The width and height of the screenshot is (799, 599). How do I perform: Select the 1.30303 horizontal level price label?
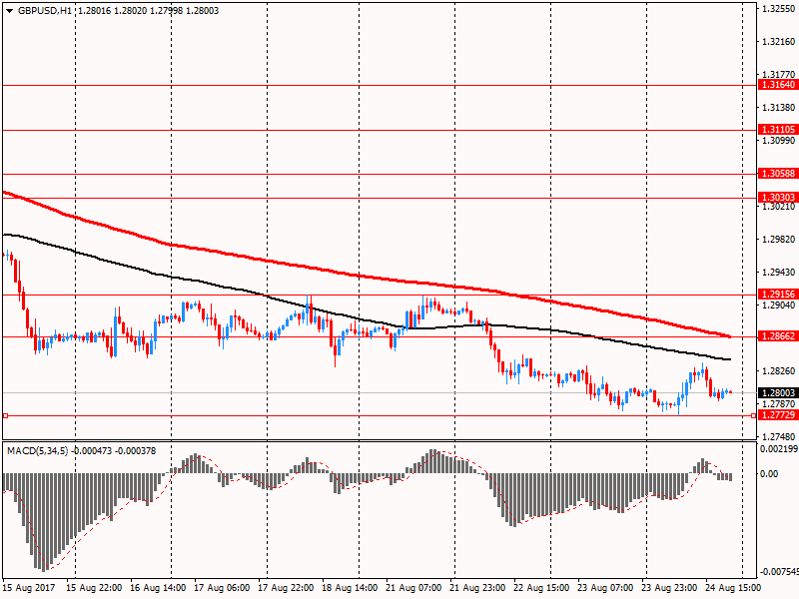click(778, 197)
